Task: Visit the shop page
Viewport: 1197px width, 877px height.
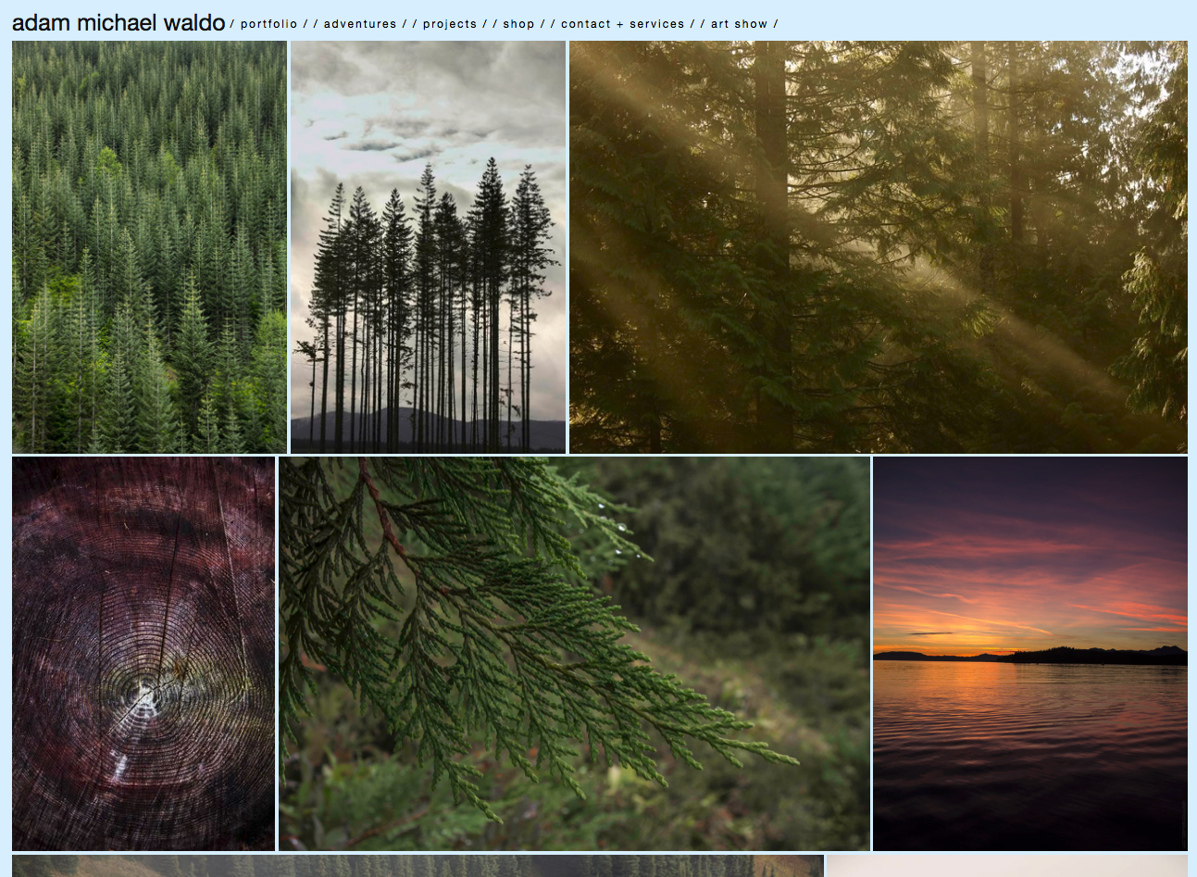Action: (518, 24)
